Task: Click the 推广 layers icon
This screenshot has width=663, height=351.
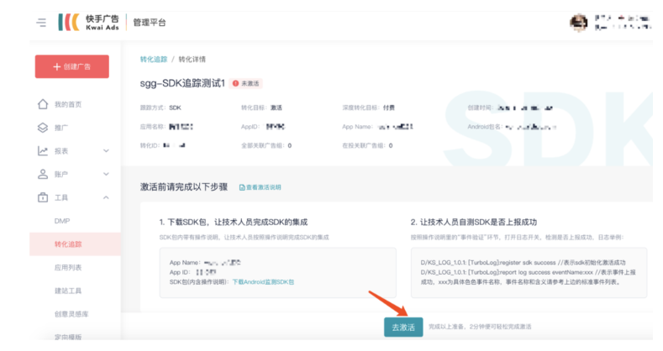Action: point(43,128)
